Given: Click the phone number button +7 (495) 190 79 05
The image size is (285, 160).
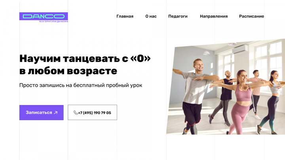Looking at the screenshot, I should [92, 113].
